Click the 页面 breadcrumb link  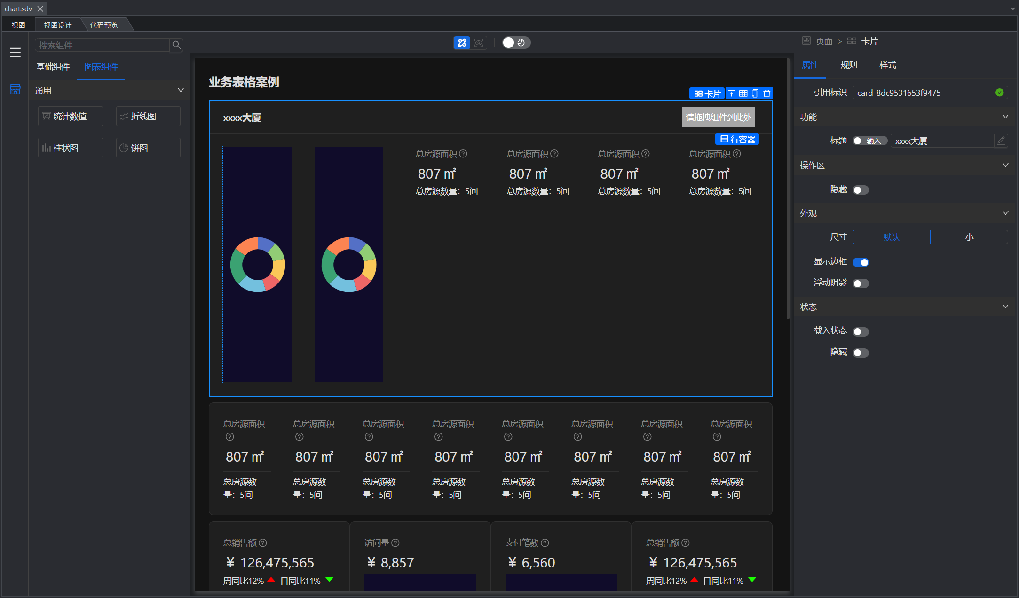click(824, 41)
